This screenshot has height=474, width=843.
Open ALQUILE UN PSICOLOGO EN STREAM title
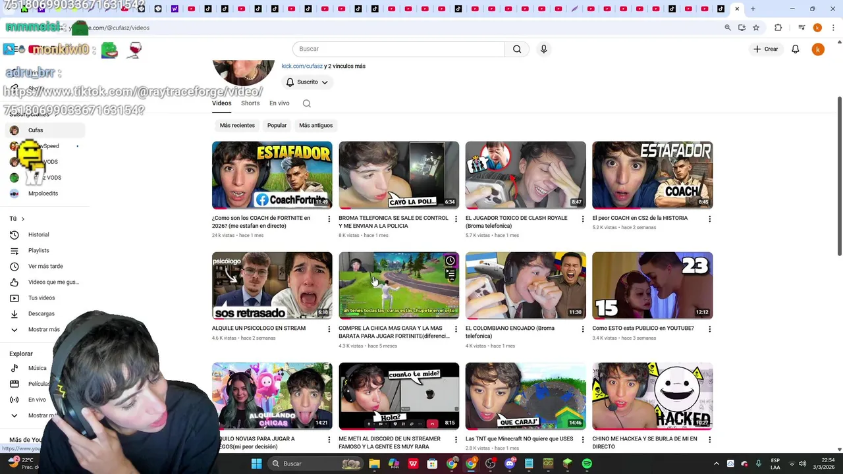(259, 328)
